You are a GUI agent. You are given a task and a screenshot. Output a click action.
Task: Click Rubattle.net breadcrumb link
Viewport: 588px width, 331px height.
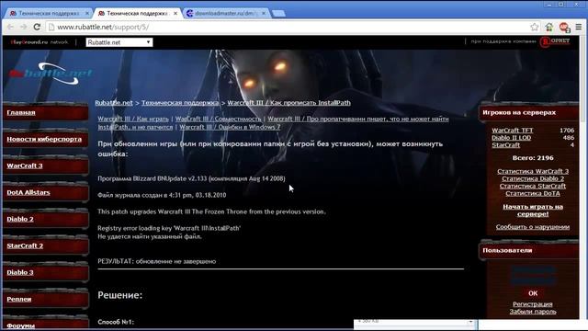(x=114, y=102)
